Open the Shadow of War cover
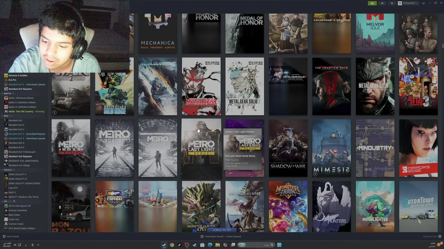This screenshot has height=249, width=444. point(288,148)
